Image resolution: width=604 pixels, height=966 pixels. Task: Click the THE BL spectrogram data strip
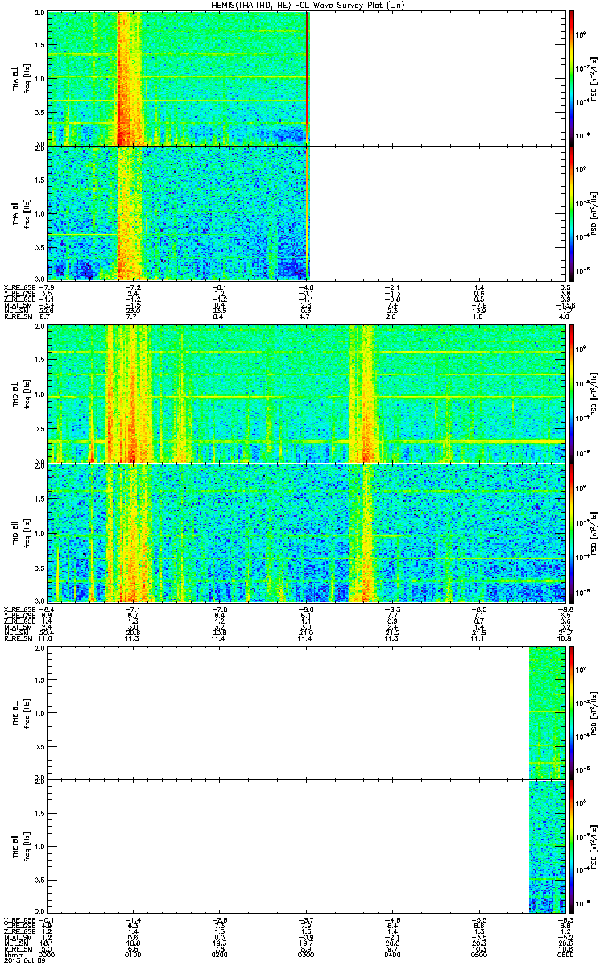[x=546, y=713]
